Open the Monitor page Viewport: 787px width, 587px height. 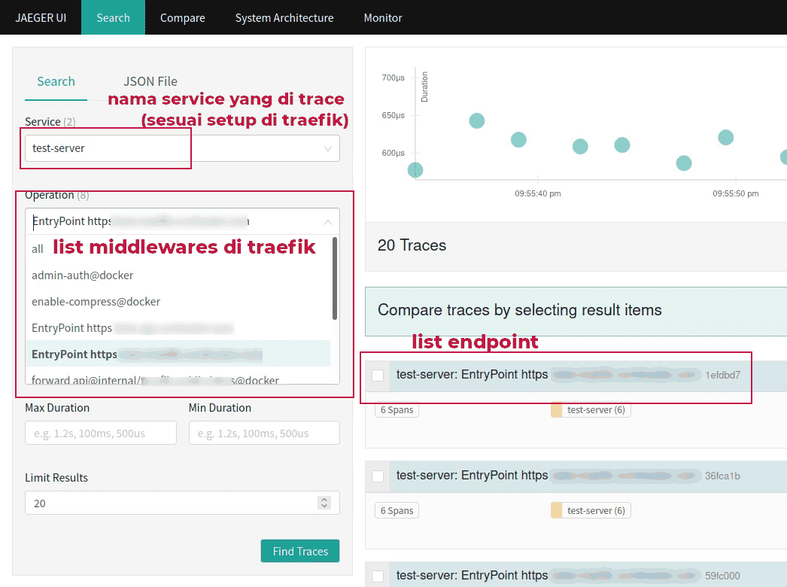point(383,17)
